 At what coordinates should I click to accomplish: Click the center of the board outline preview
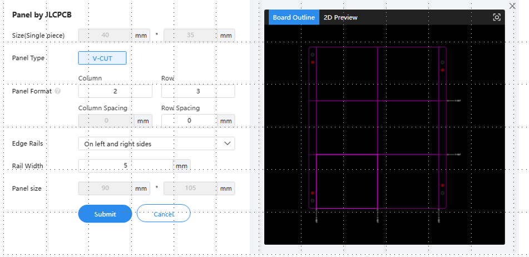click(378, 127)
